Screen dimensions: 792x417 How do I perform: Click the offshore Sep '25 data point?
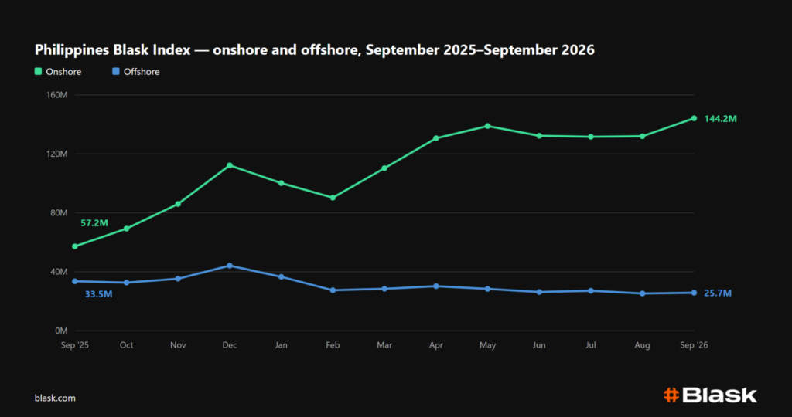75,281
